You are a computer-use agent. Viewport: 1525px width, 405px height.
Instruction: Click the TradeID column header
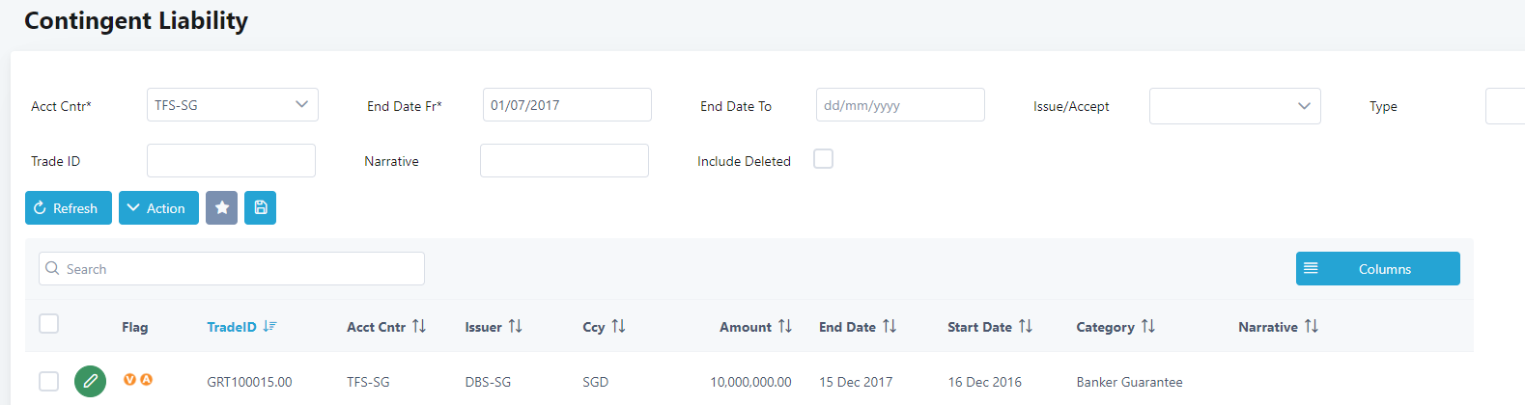coord(232,327)
